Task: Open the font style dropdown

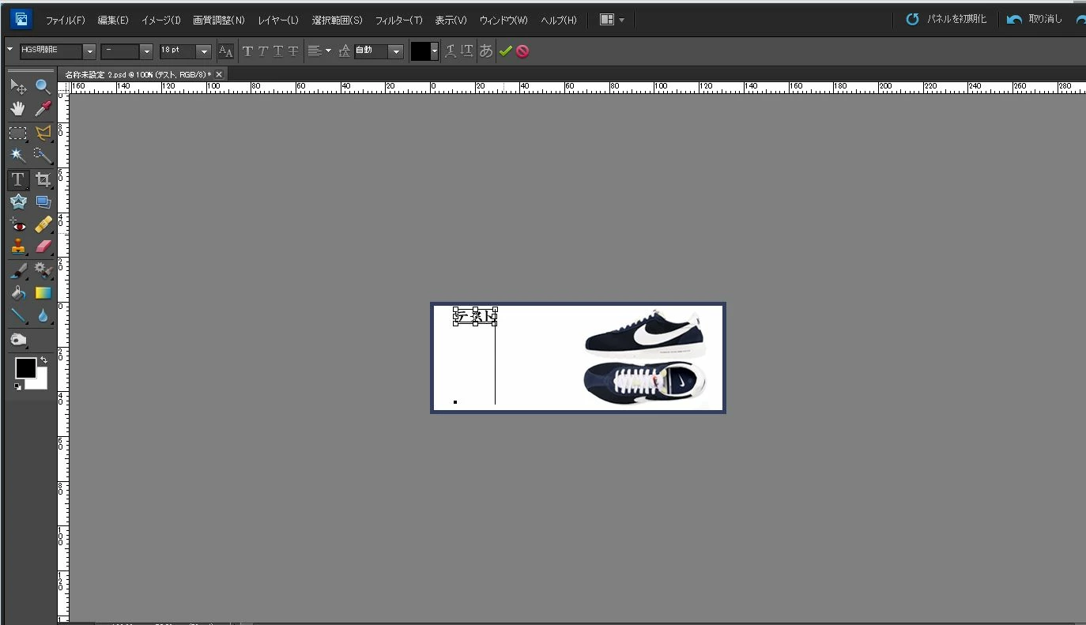Action: [x=146, y=51]
